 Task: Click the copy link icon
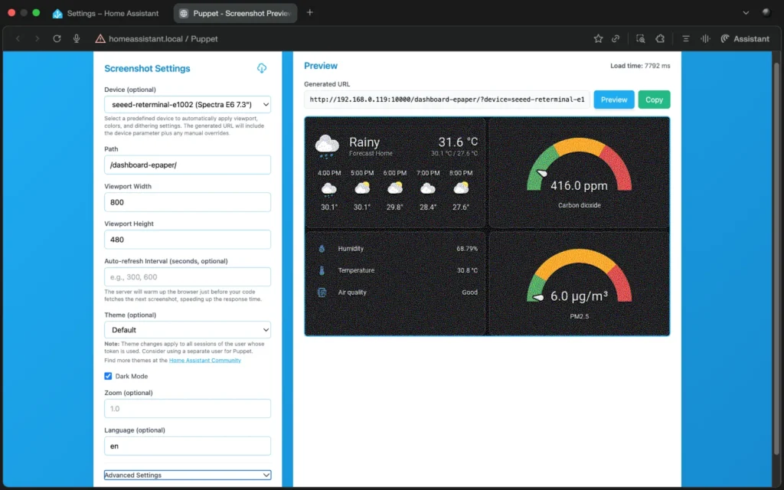(x=616, y=38)
